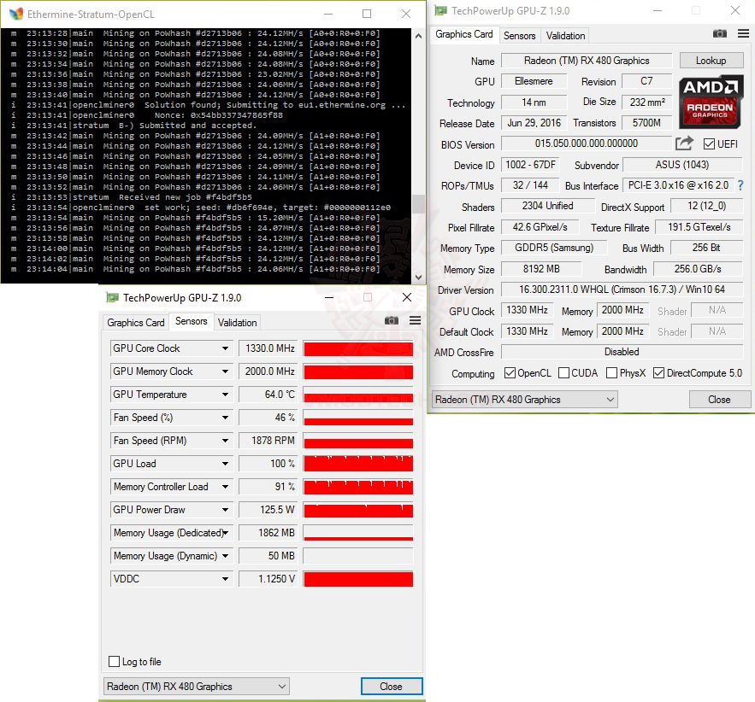Click GPU-Z app icon in Graphics Card window title
Image resolution: width=755 pixels, height=702 pixels.
pos(440,10)
